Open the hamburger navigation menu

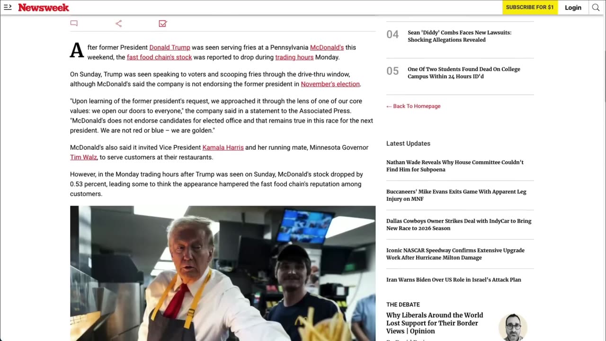8,7
